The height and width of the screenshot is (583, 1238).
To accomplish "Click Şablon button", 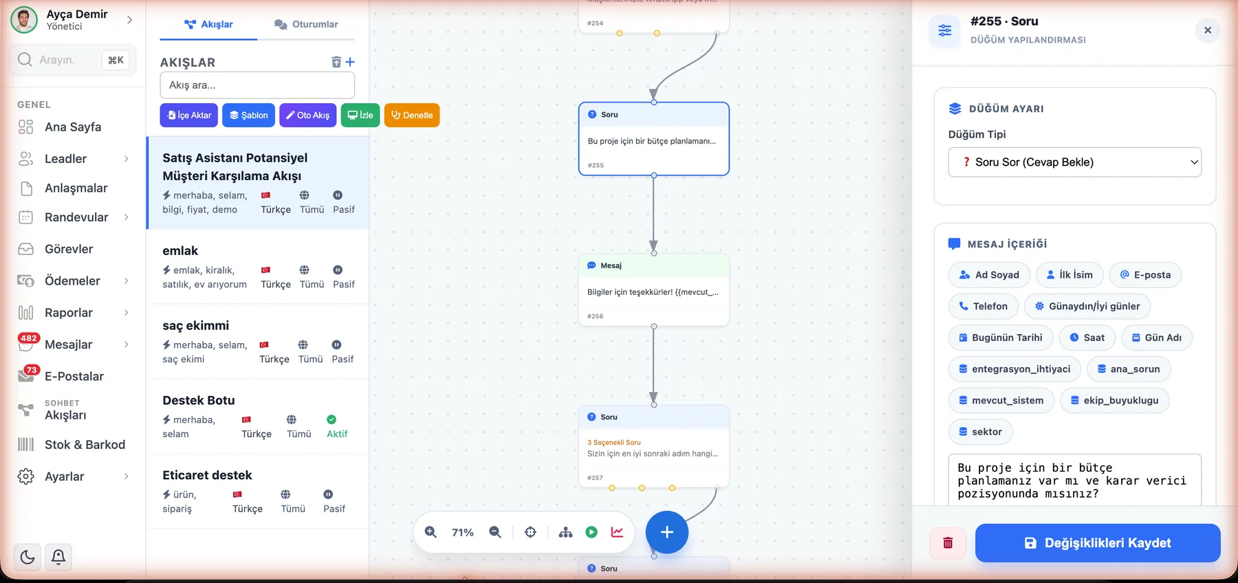I will point(248,115).
